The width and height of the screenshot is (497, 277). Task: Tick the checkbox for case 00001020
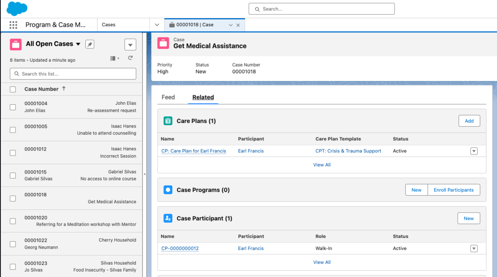pyautogui.click(x=13, y=221)
